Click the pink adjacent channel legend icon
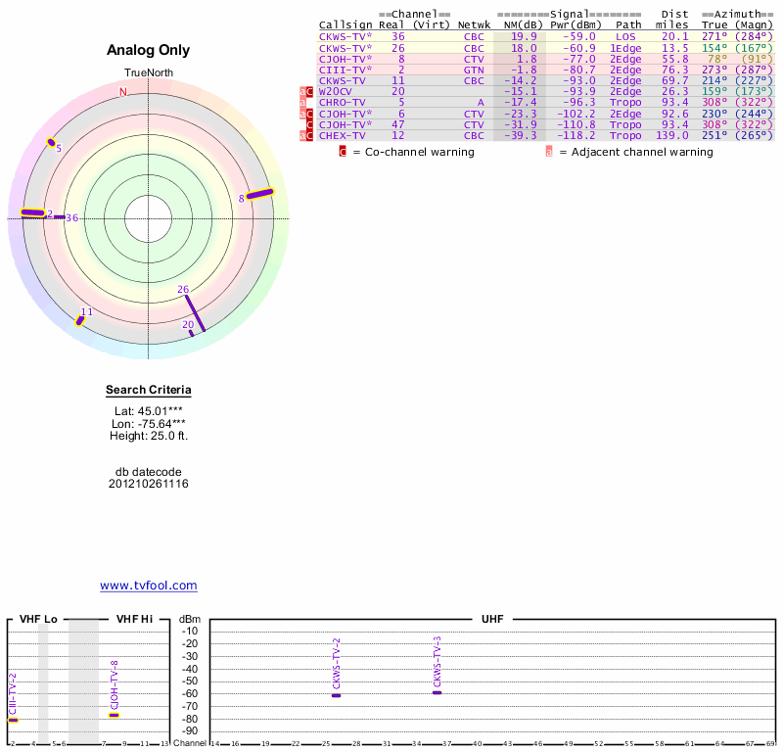Image resolution: width=783 pixels, height=752 pixels. tap(549, 152)
